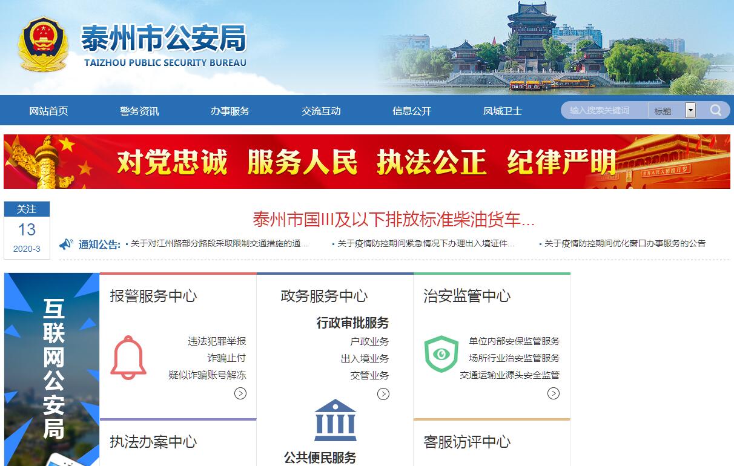Click the arrow under 报警服务中心 section
The height and width of the screenshot is (466, 734).
[x=240, y=394]
